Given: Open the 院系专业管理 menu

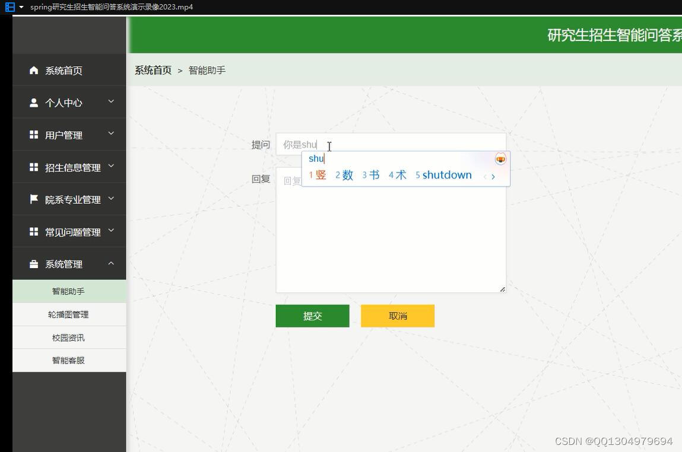Looking at the screenshot, I should click(x=69, y=199).
